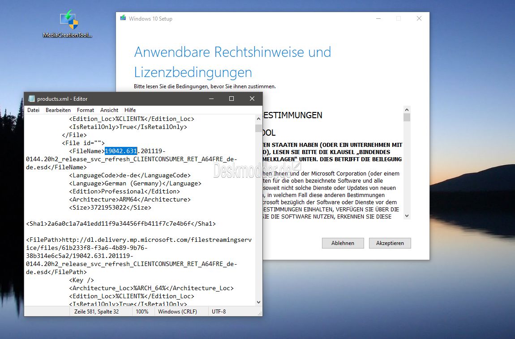Close the Windows 10 Setup window
This screenshot has height=339, width=515.
click(x=419, y=19)
